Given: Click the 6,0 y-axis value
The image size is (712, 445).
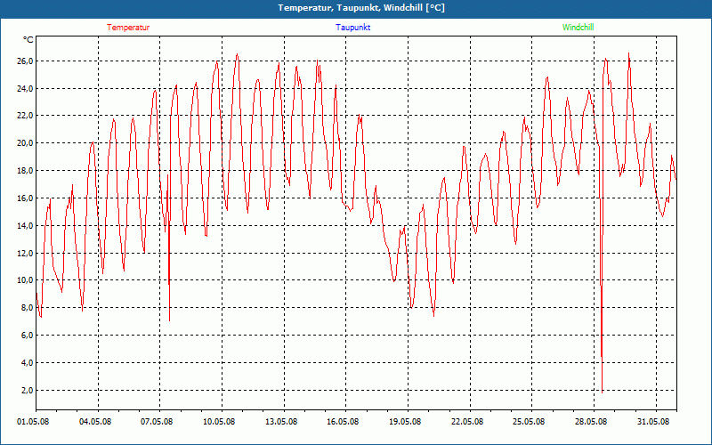Looking at the screenshot, I should 28,336.
